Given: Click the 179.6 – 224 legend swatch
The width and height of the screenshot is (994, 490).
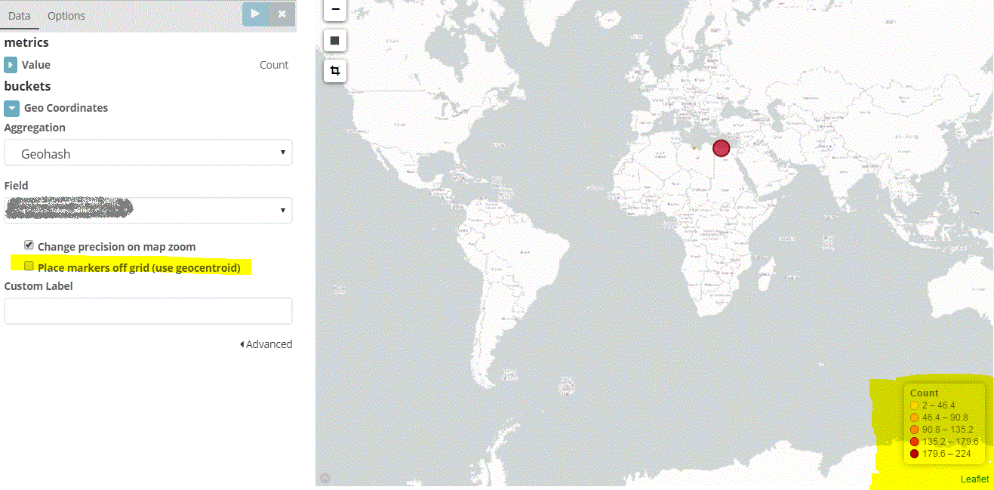Looking at the screenshot, I should click(x=914, y=454).
